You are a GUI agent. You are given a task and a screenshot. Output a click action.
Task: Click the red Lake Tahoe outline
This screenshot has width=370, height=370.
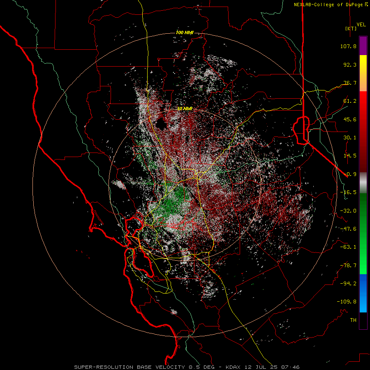coord(301,130)
